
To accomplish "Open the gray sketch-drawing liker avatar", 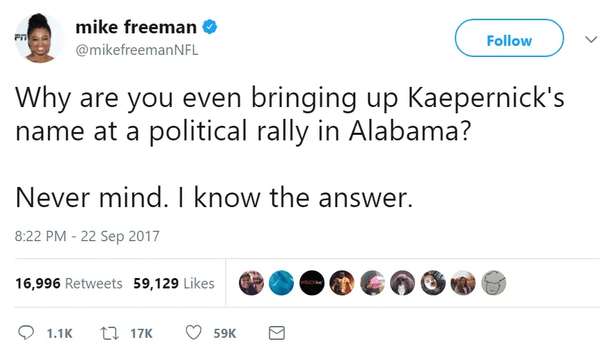I will pos(494,283).
